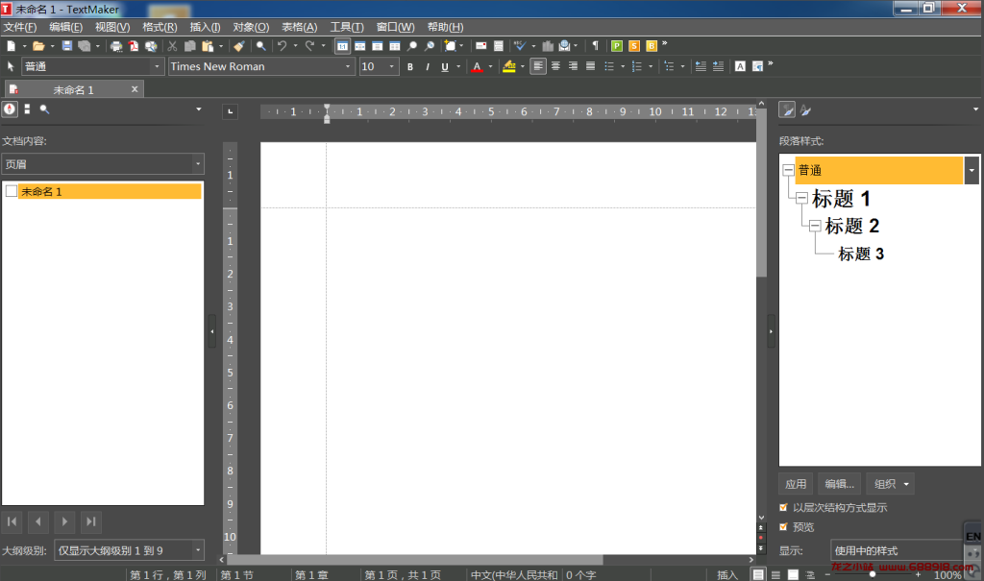This screenshot has width=984, height=581.
Task: Switch to the 未命名 1 document tab
Action: (73, 89)
